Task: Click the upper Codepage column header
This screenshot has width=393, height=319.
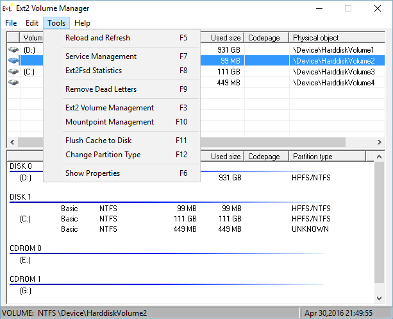Action: tap(267, 38)
